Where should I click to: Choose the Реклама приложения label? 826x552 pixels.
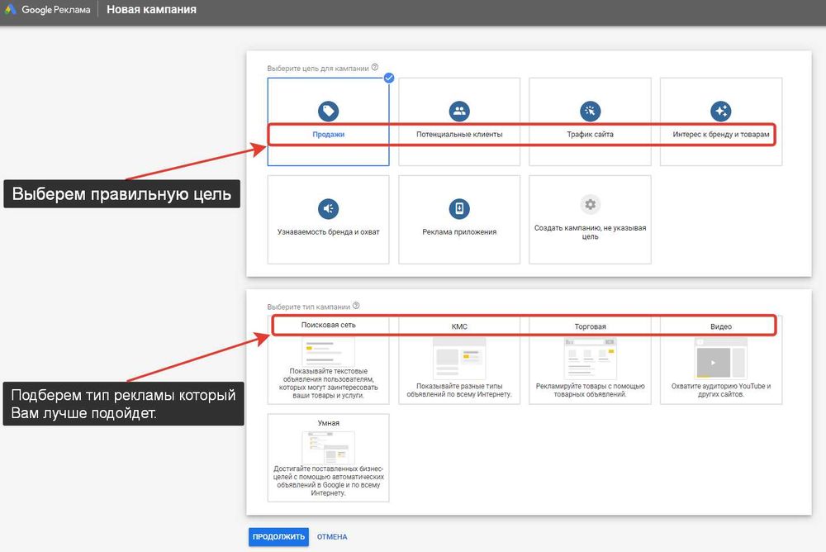pyautogui.click(x=459, y=232)
